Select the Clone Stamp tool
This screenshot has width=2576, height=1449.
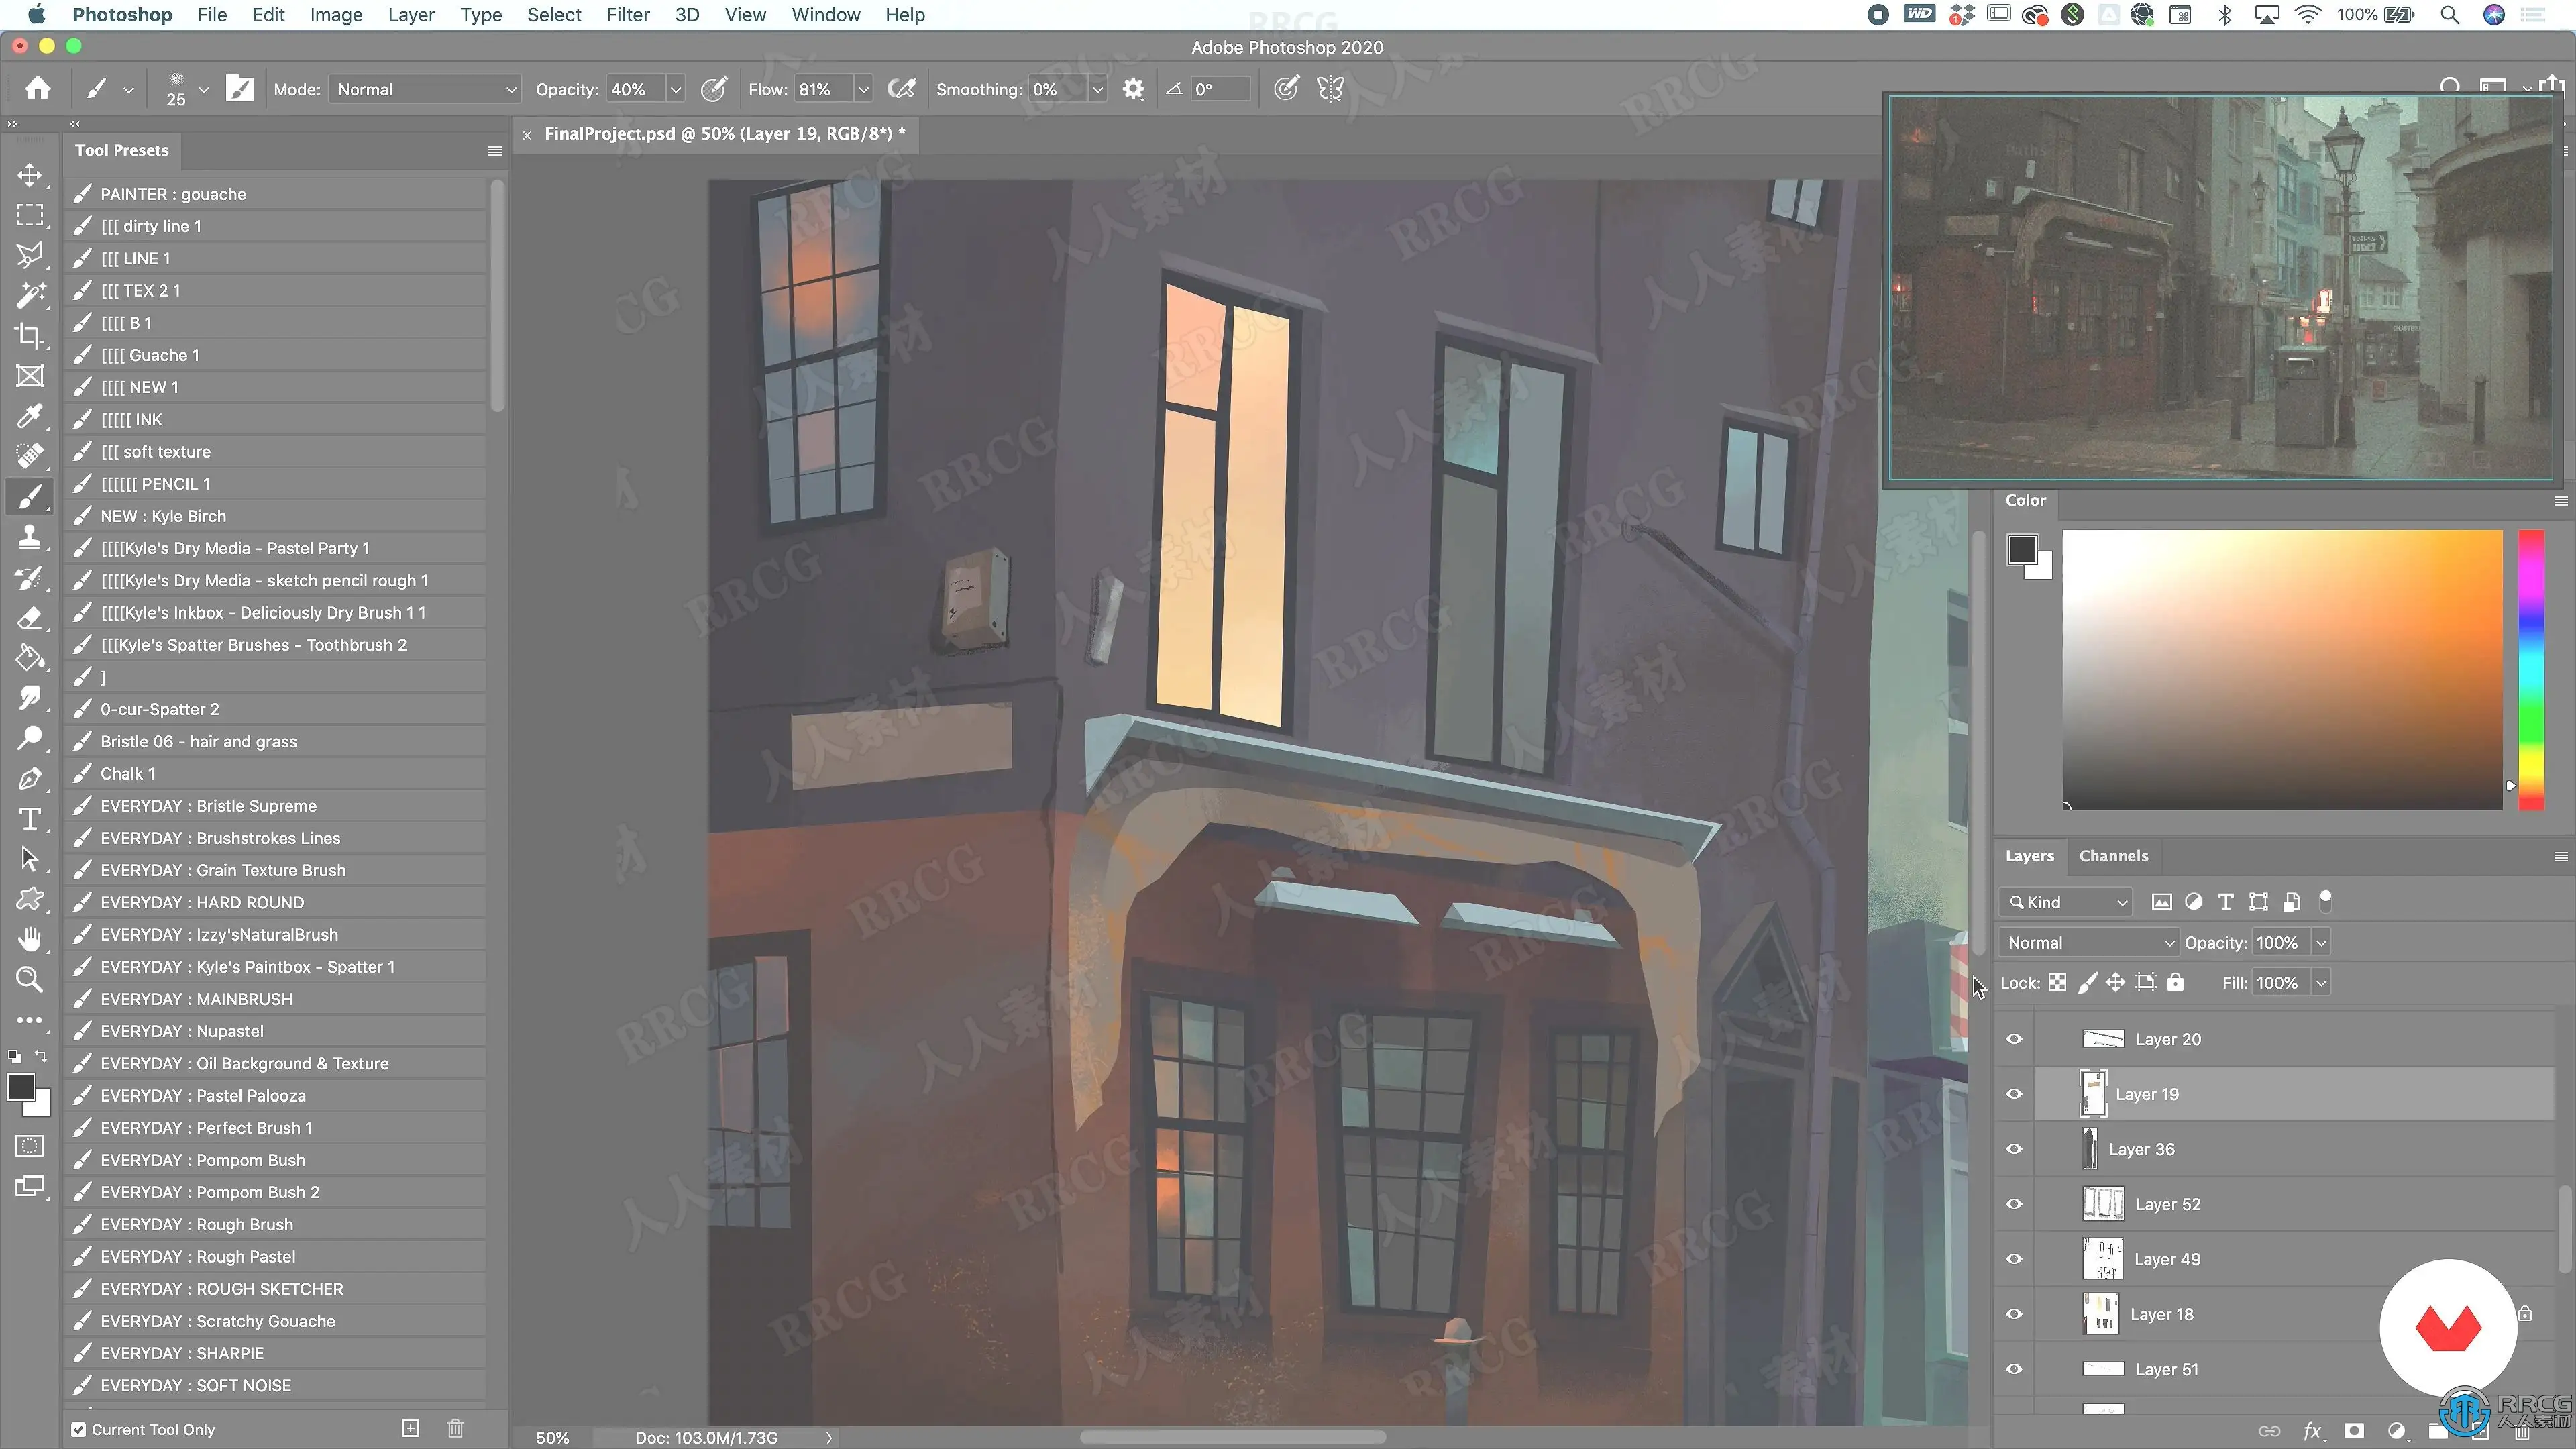coord(30,537)
